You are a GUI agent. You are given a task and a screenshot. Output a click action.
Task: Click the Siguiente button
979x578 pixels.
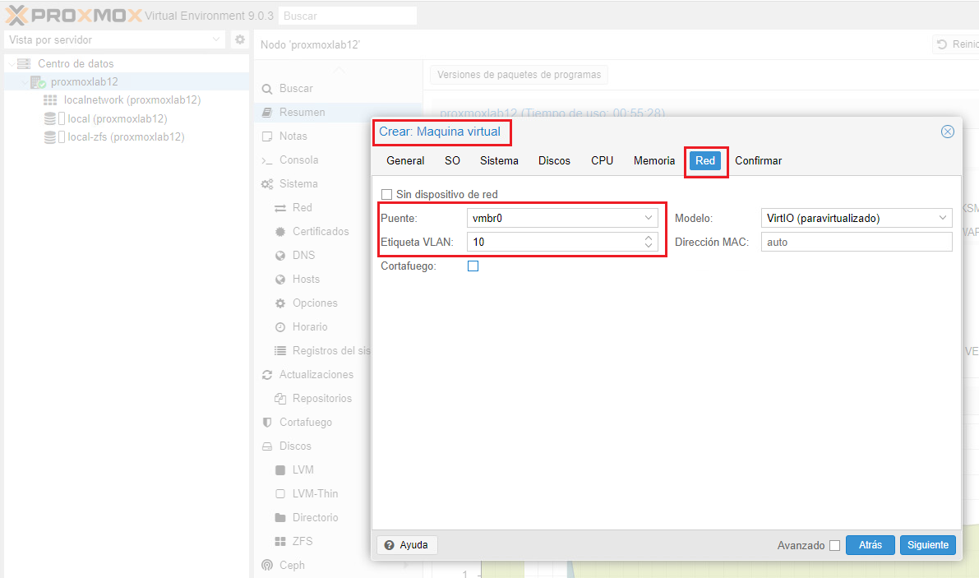927,545
